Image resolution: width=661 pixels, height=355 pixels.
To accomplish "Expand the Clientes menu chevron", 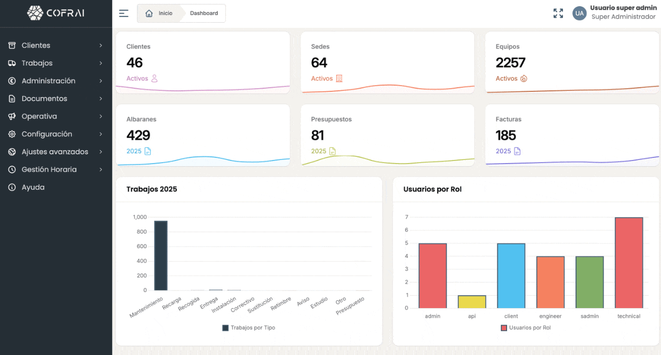I will pyautogui.click(x=101, y=45).
